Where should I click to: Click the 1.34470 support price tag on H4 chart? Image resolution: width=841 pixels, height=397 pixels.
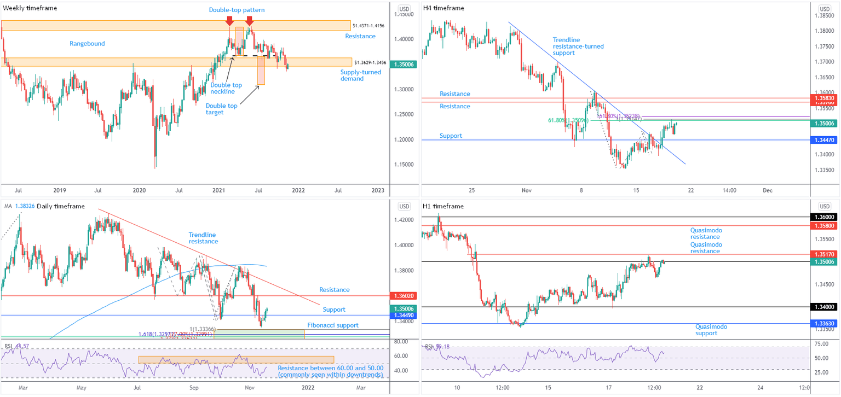click(x=824, y=140)
